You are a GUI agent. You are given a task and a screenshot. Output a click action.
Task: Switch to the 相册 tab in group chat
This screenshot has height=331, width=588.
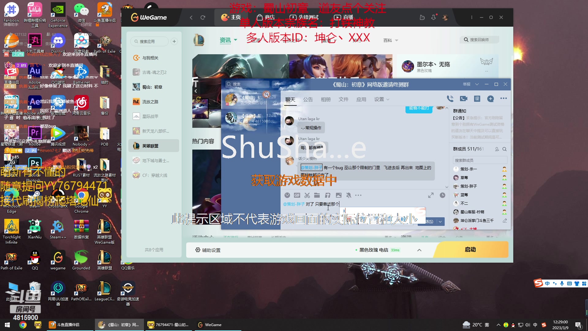pyautogui.click(x=326, y=100)
